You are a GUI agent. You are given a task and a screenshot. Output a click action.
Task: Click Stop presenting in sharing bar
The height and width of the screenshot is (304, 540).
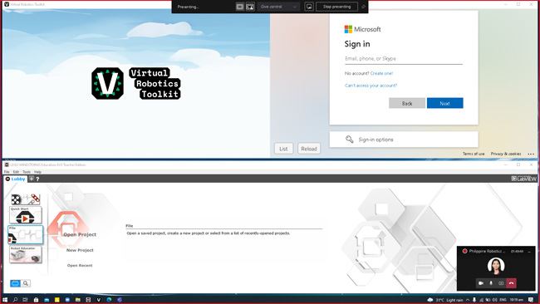coord(336,7)
